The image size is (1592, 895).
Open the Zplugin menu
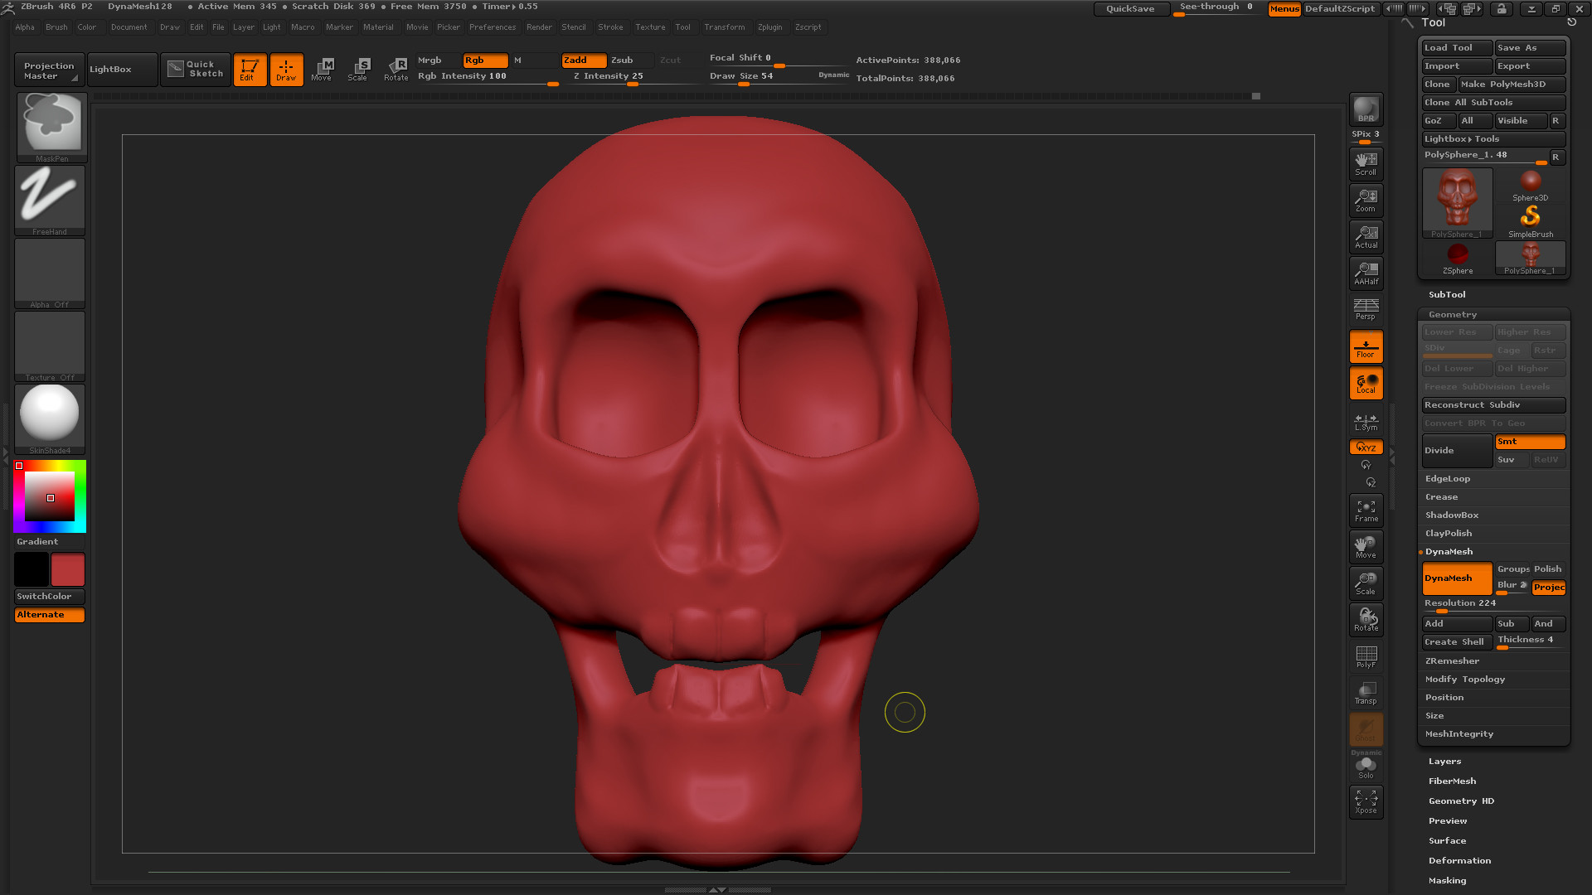coord(769,27)
